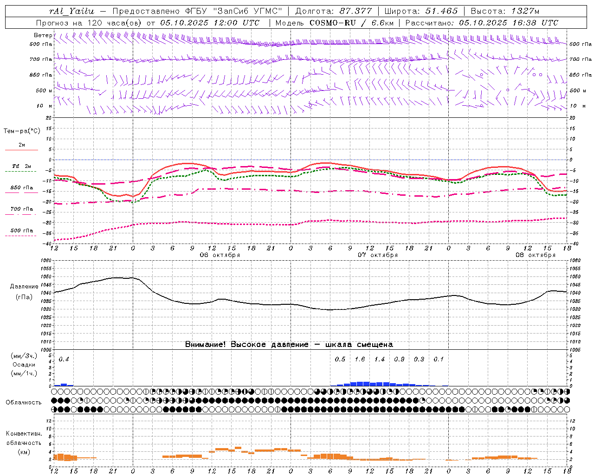Screen dimensions: 594x475
Task: Click the Облачность cloud cover label
Action: click(24, 403)
